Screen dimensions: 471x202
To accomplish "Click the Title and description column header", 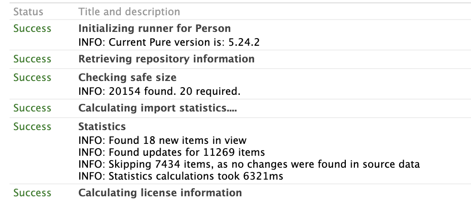I will [x=129, y=11].
